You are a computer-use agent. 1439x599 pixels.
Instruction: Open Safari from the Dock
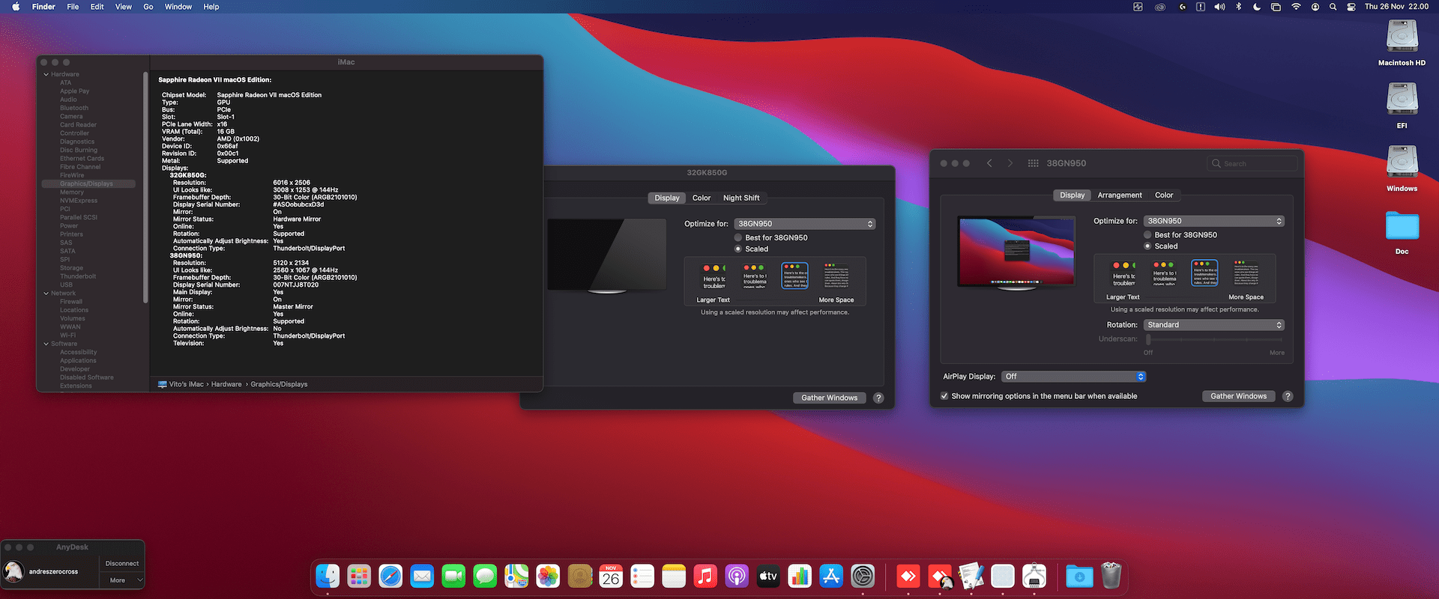pyautogui.click(x=390, y=576)
